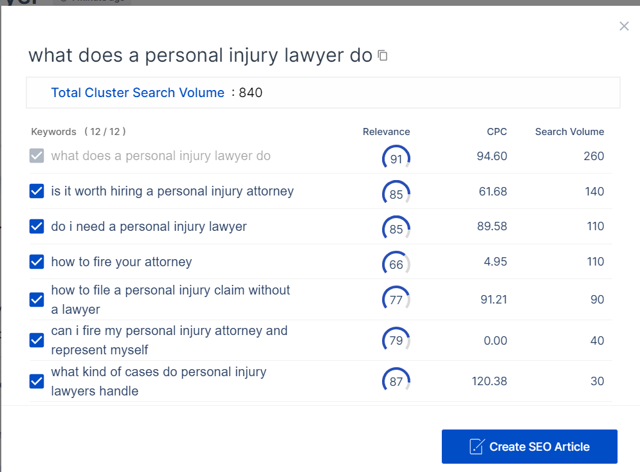
Task: Click the CPC column header
Action: tap(497, 132)
